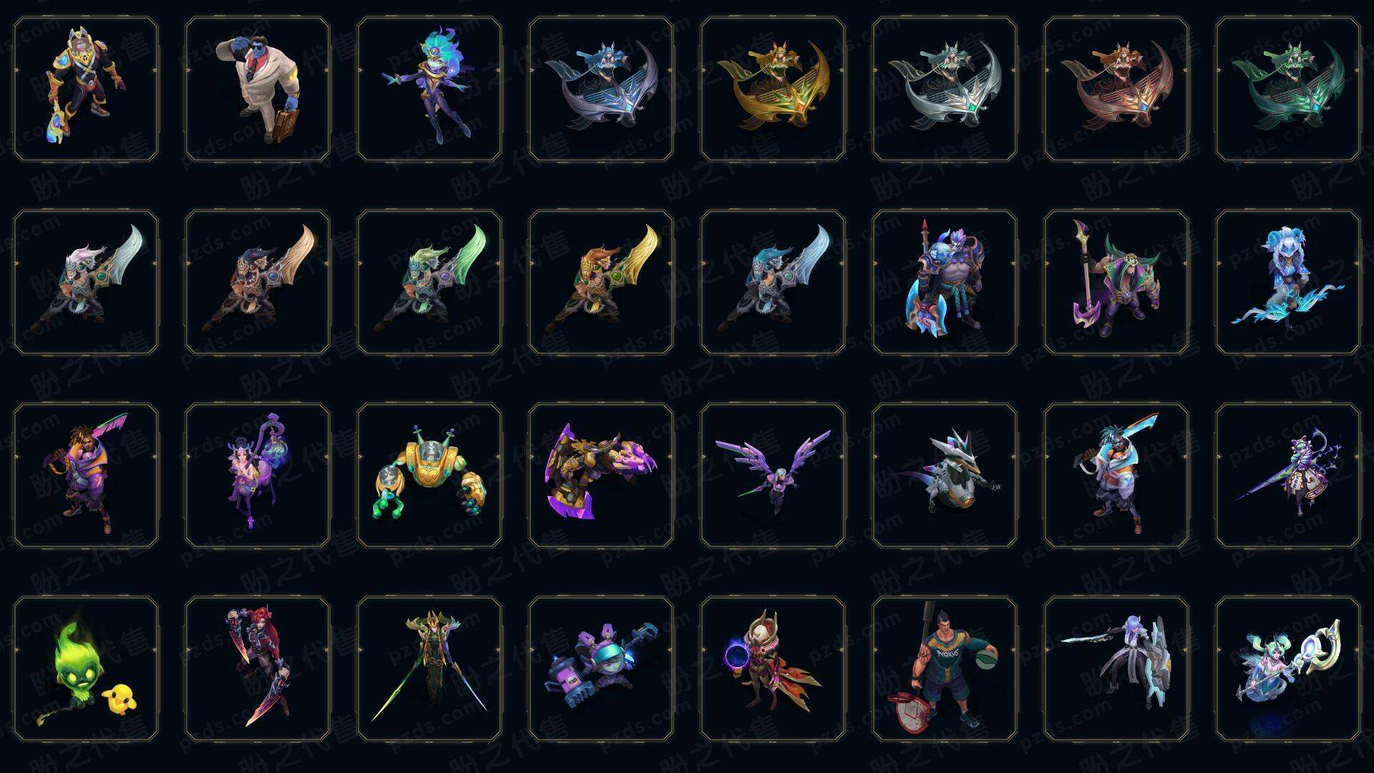This screenshot has height=773, width=1374.
Task: Open the yellow robot with glass dome skin
Action: 429,475
